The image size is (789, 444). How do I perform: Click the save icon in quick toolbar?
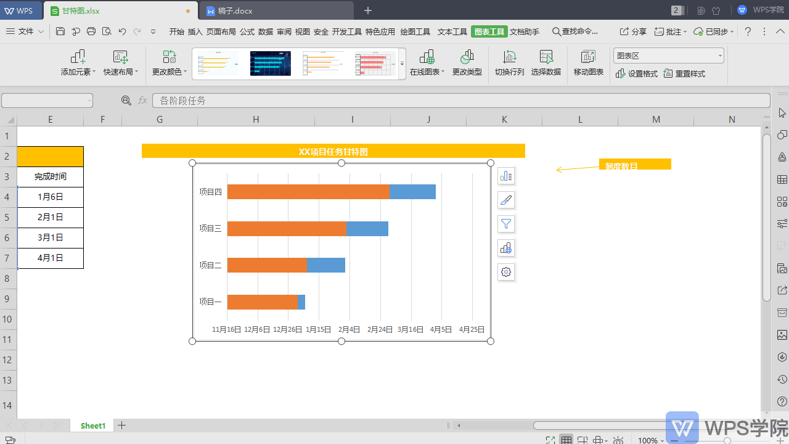coord(60,31)
